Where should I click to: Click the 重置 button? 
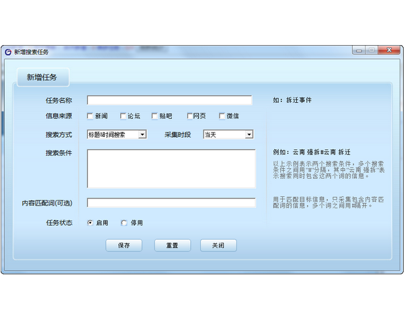pos(173,245)
